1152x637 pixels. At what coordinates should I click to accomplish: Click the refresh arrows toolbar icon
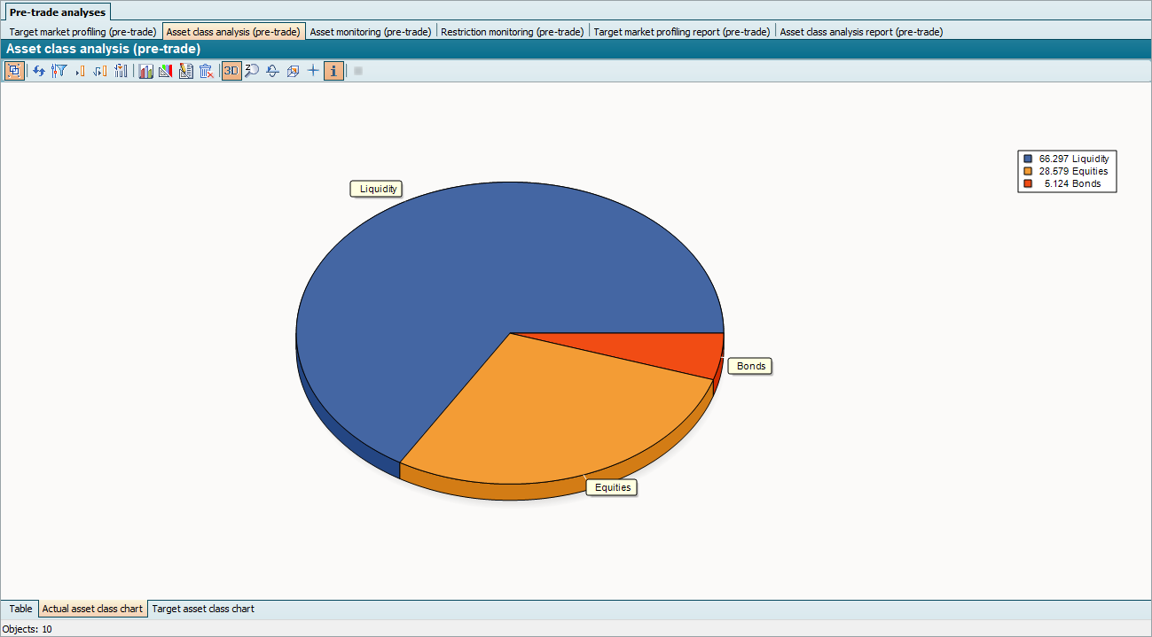pos(39,71)
